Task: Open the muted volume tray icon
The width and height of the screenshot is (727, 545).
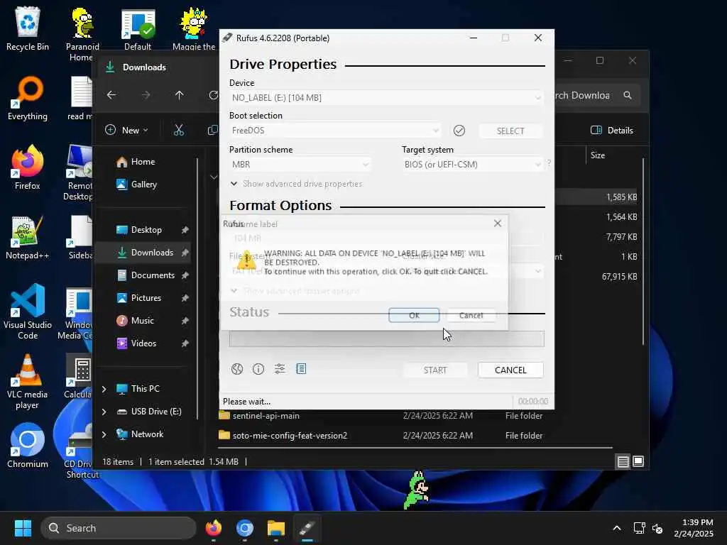Action: click(x=657, y=528)
